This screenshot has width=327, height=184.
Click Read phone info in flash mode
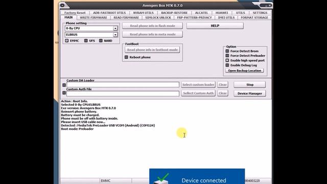(x=152, y=26)
